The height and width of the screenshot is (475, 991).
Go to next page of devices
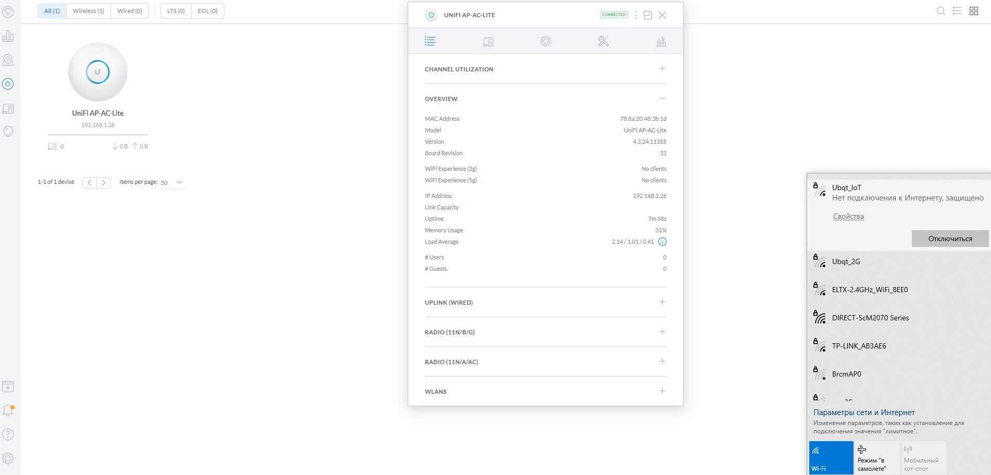104,182
